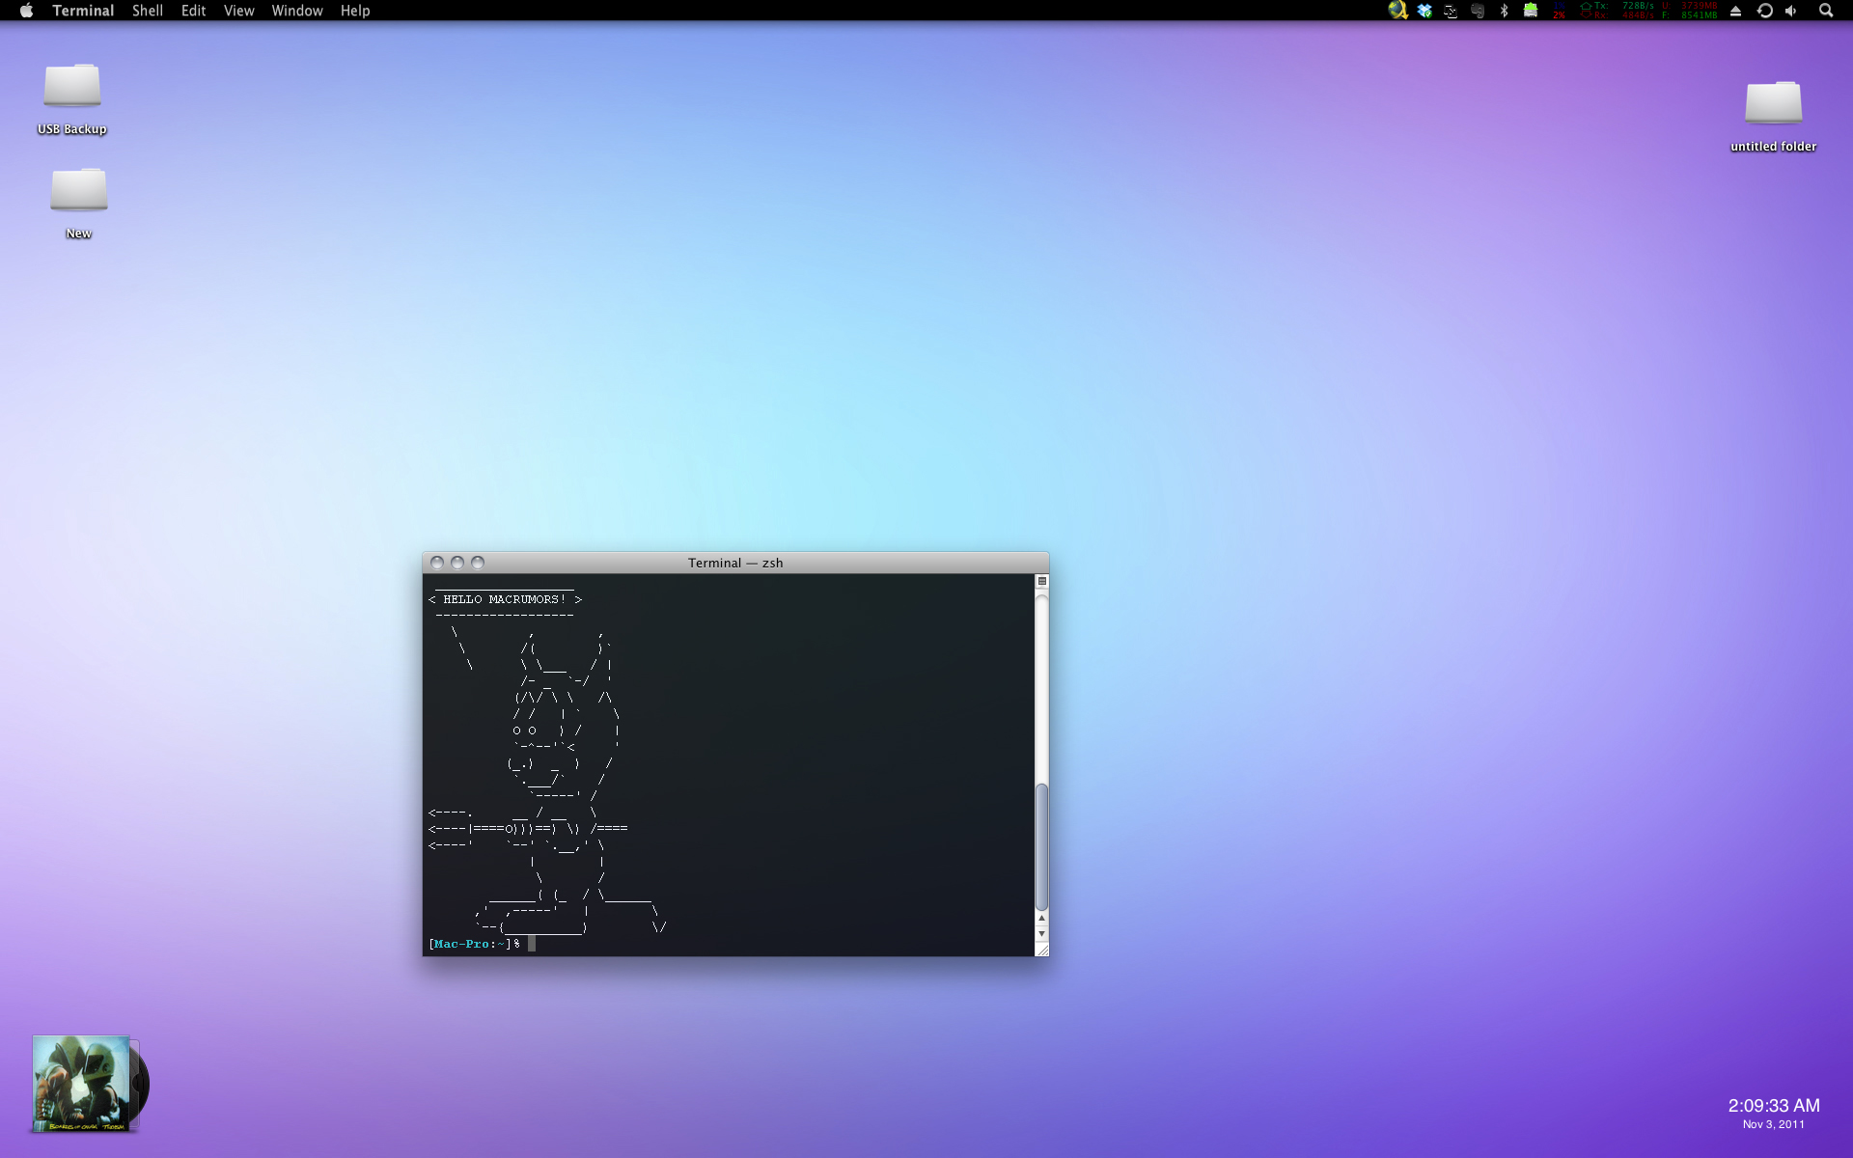Click the Terminal scroll down arrow
The height and width of the screenshot is (1158, 1853).
point(1041,934)
